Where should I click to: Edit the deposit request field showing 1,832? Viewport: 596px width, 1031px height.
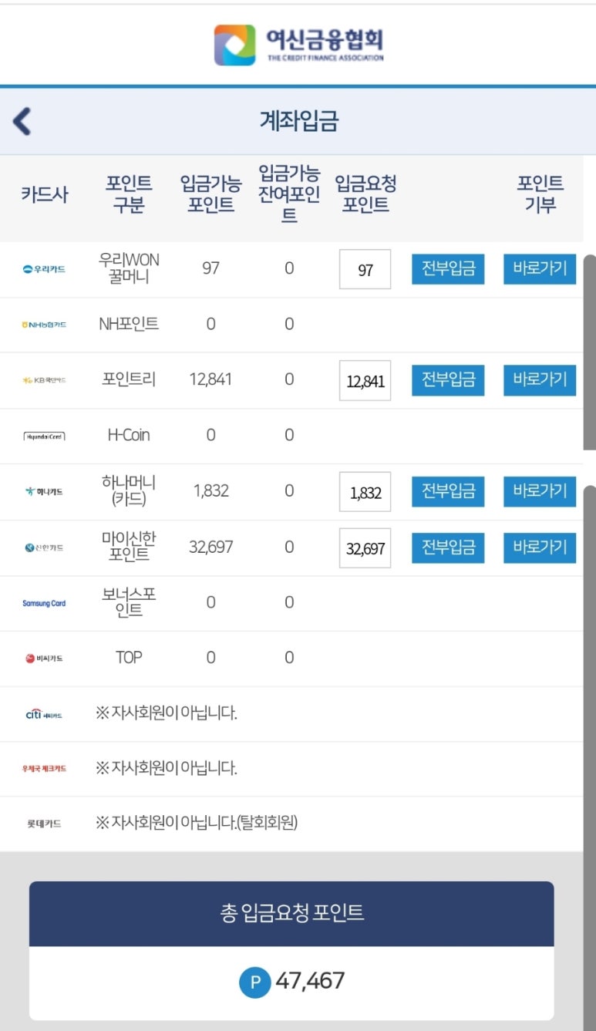365,491
